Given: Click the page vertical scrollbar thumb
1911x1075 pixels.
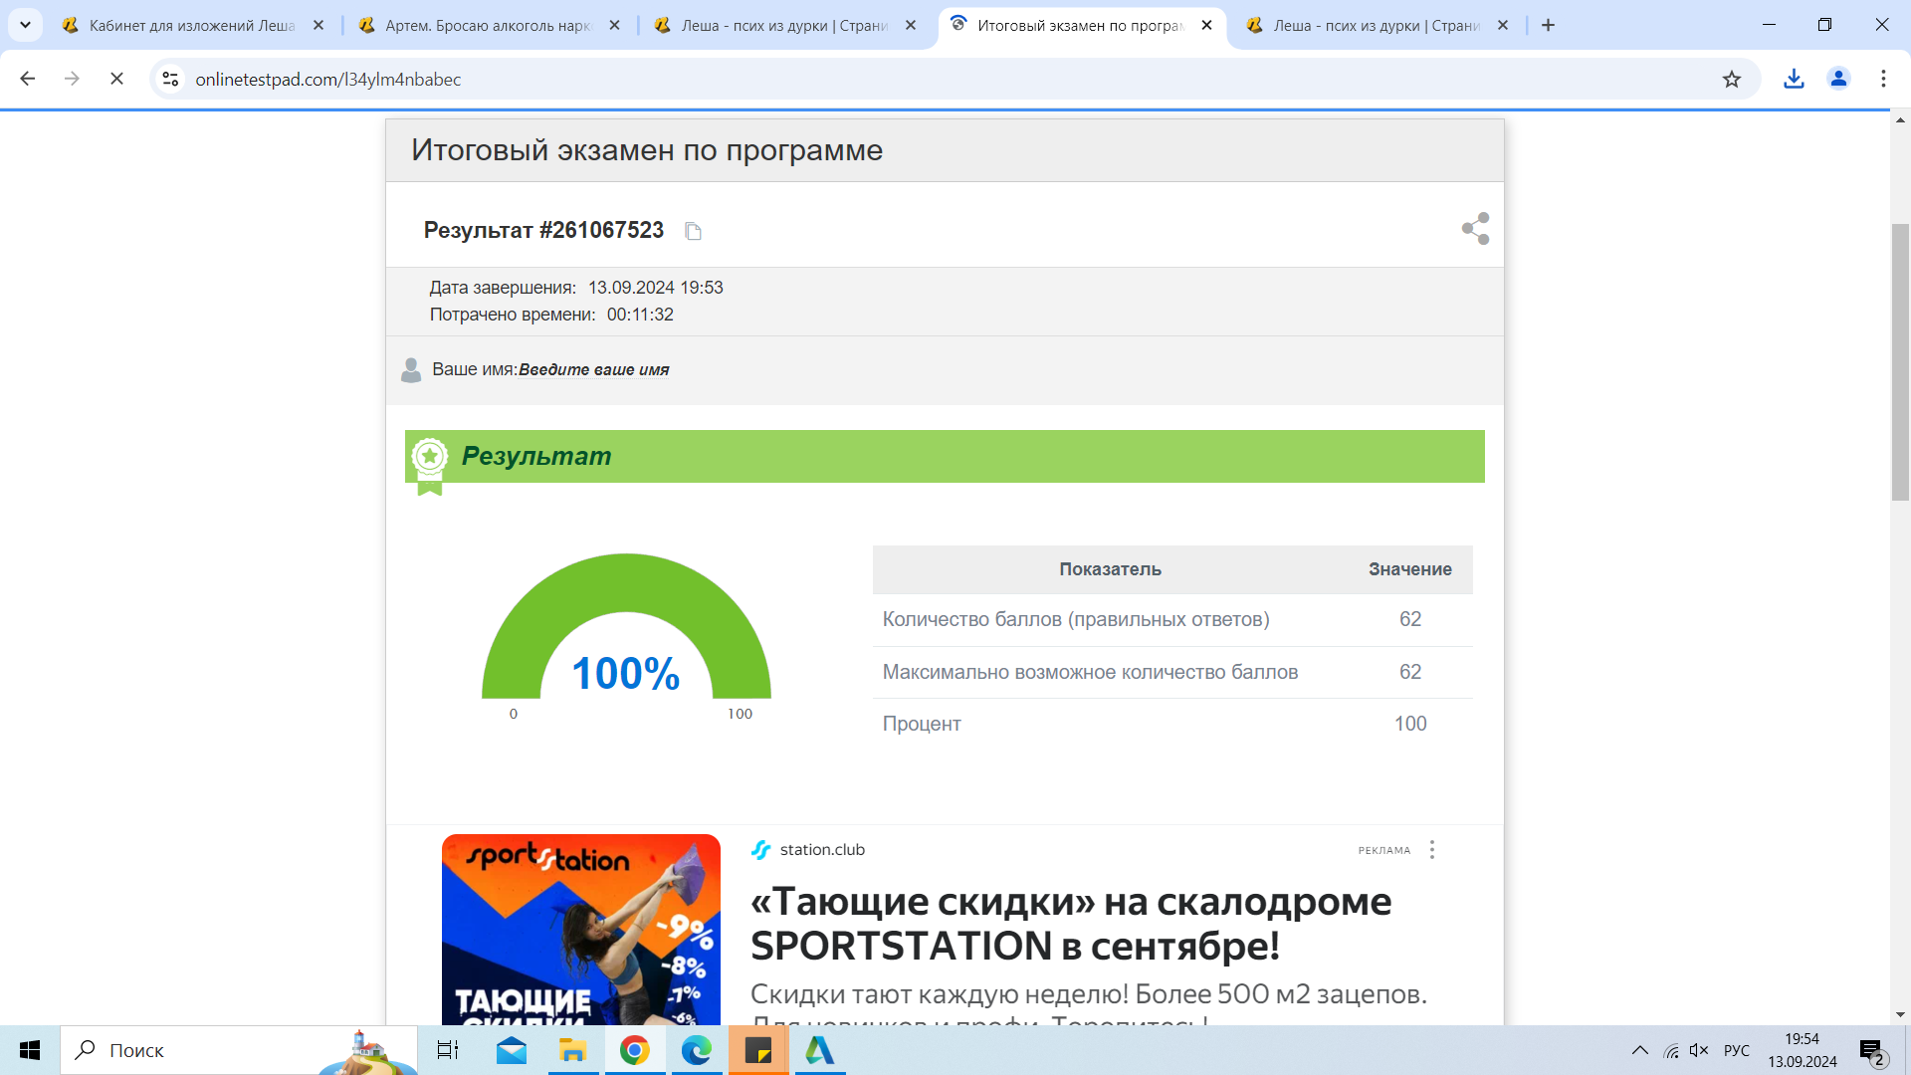Looking at the screenshot, I should click(1900, 363).
